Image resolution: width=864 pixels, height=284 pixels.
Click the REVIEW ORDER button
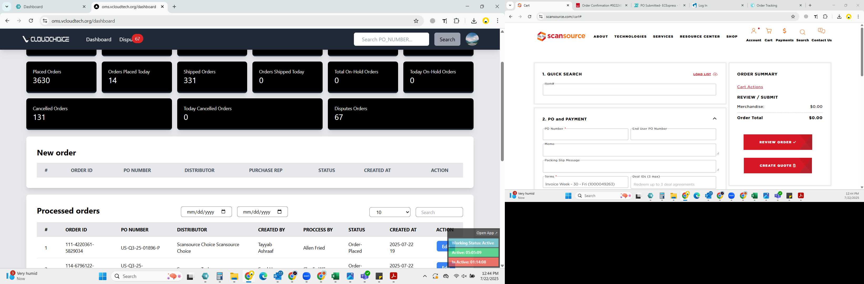(x=777, y=142)
